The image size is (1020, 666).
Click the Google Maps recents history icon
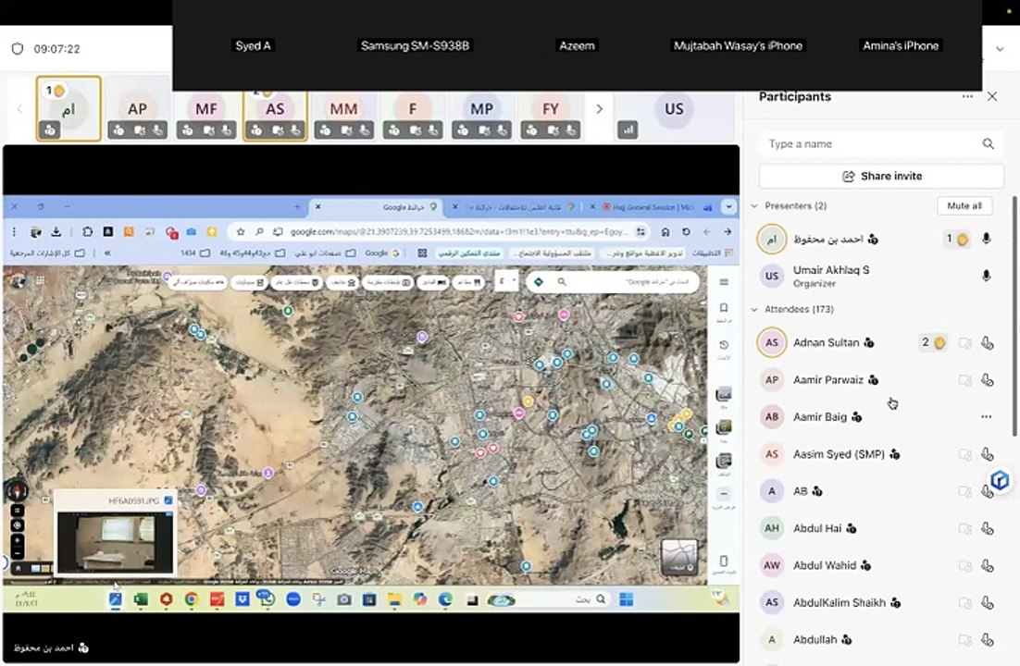click(724, 345)
